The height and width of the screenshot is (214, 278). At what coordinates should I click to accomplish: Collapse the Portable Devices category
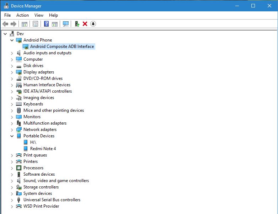pyautogui.click(x=12, y=136)
